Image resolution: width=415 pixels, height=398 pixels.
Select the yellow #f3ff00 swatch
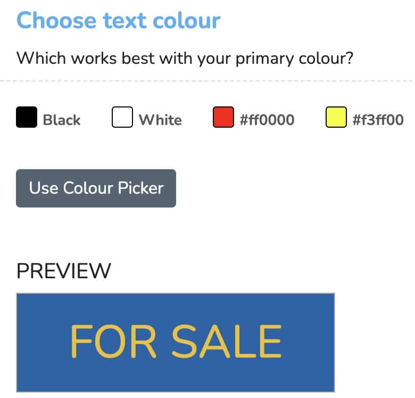336,117
